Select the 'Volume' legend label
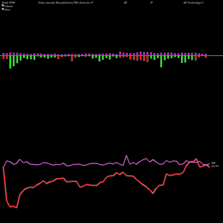223x223 pixels. click(x=8, y=6)
